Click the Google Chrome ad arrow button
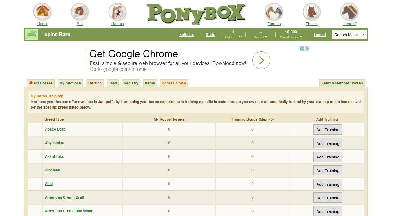The image size is (395, 216). coord(261,60)
